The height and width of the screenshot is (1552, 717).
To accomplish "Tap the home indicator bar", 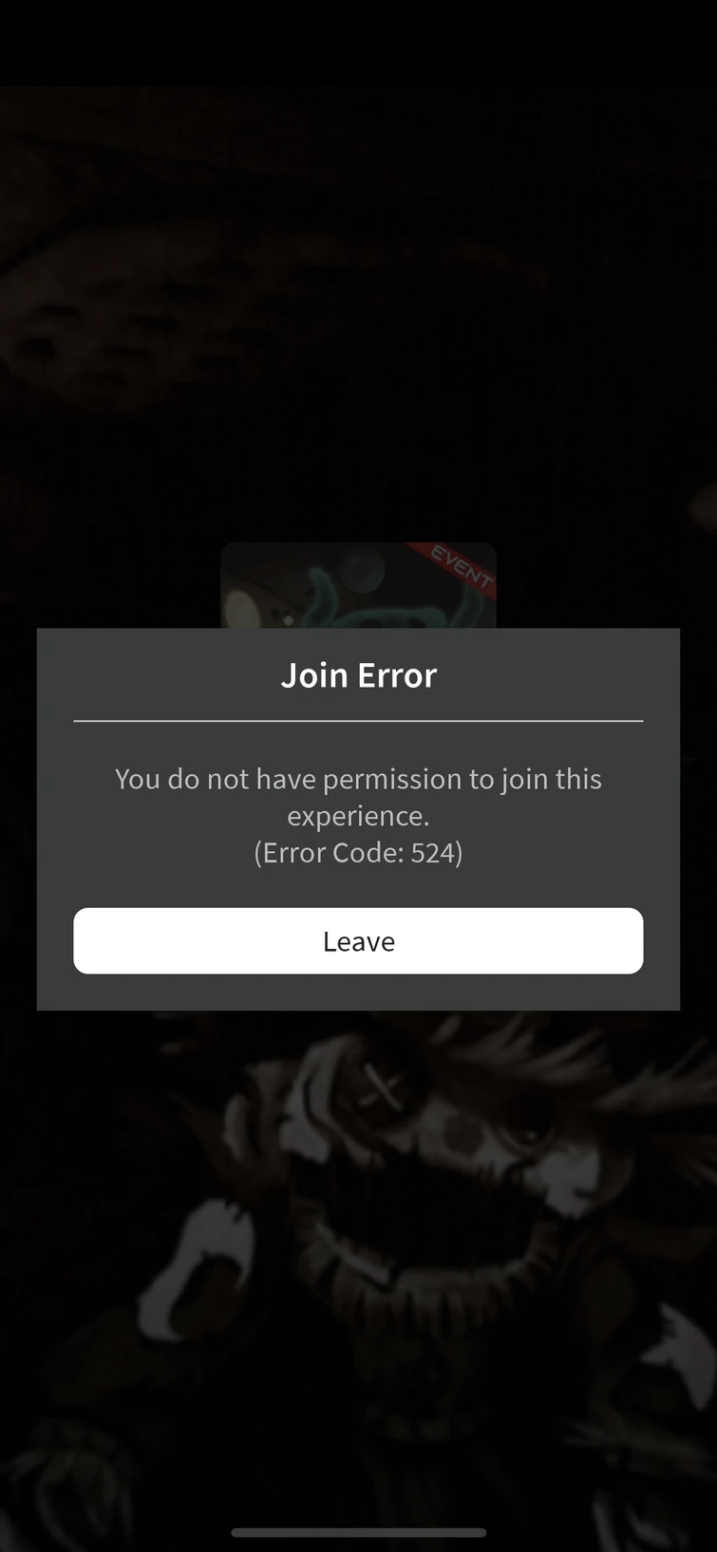I will click(x=358, y=1532).
